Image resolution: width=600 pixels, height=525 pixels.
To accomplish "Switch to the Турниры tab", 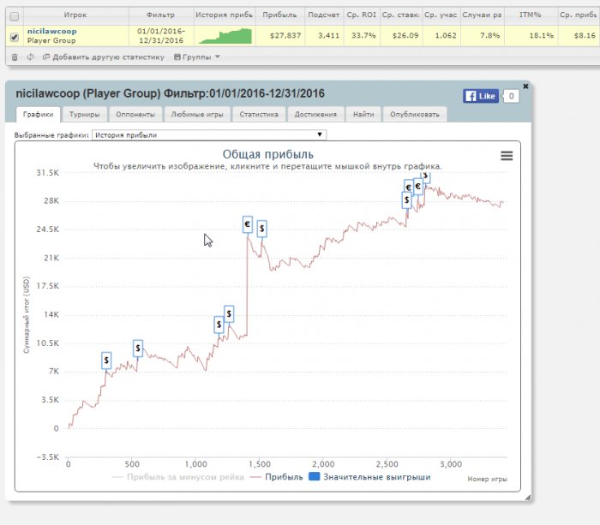I will tap(84, 114).
